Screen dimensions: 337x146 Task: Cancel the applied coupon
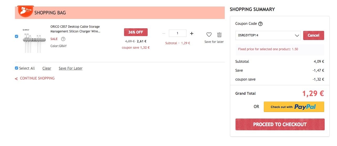[314, 35]
